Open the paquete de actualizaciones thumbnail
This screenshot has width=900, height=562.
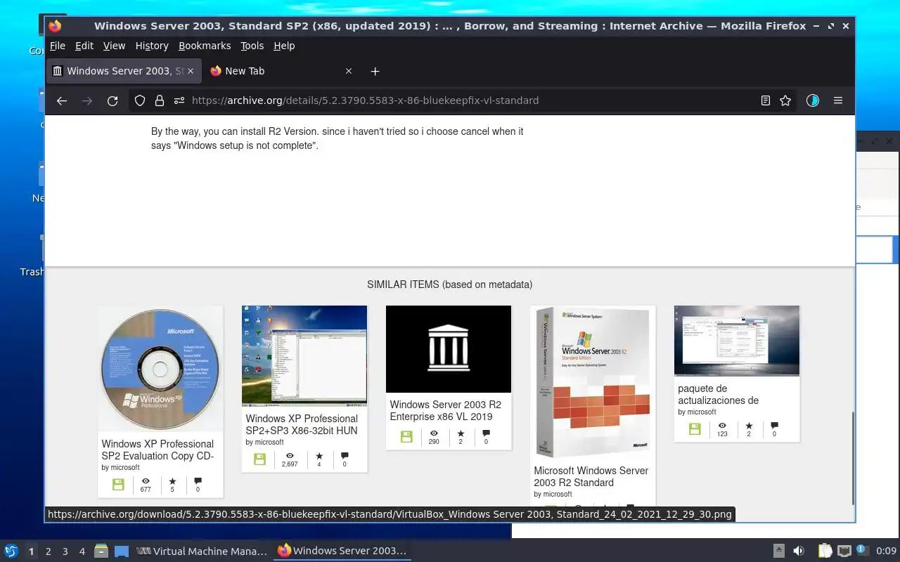tap(737, 341)
